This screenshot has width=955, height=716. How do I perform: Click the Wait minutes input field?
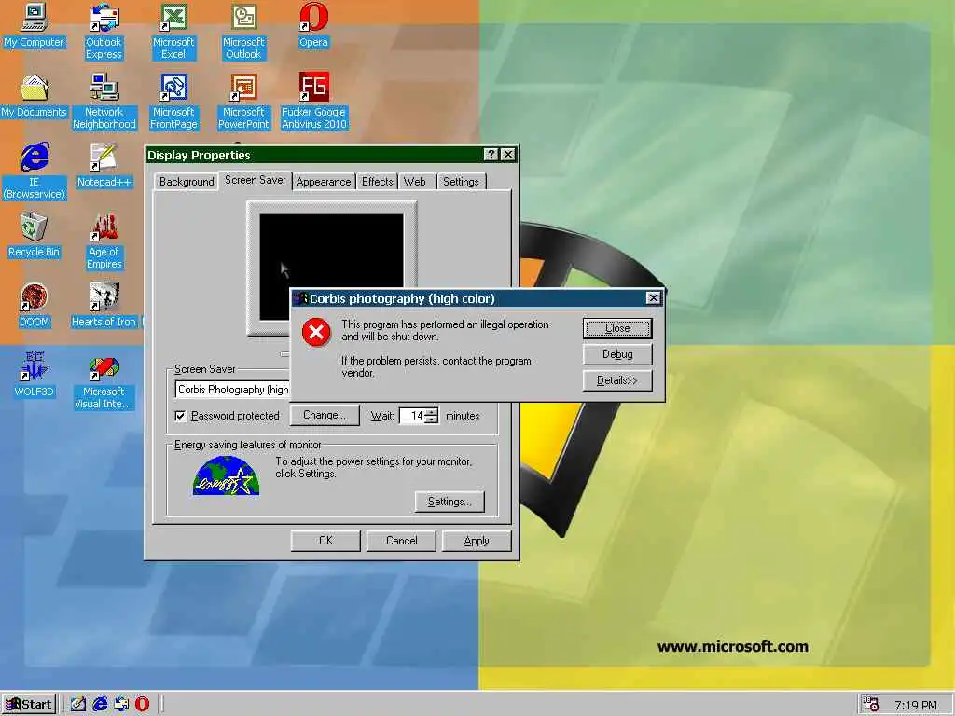[412, 416]
